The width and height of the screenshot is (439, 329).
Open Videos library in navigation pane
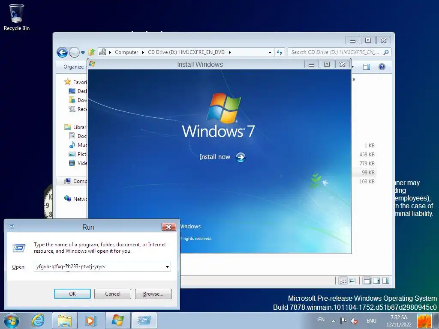(x=78, y=163)
